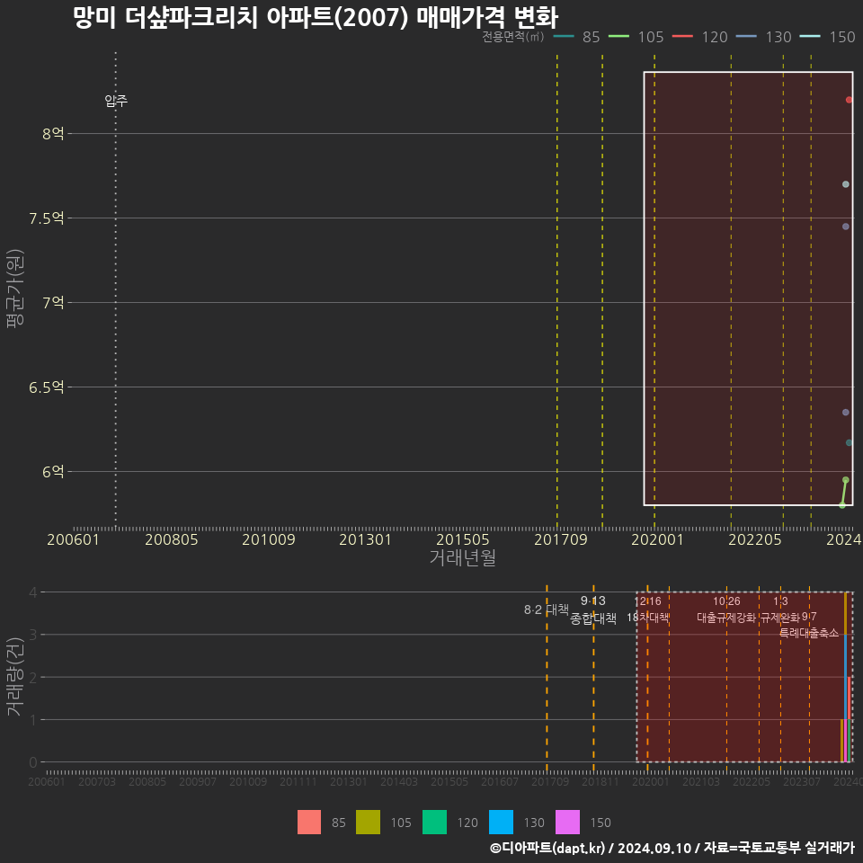
Task: Click the 8억 y-axis label
Action: pyautogui.click(x=53, y=134)
